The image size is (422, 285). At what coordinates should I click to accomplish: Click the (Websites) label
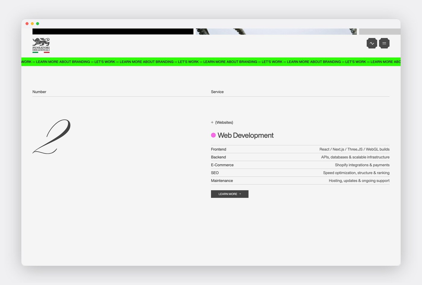(x=224, y=122)
